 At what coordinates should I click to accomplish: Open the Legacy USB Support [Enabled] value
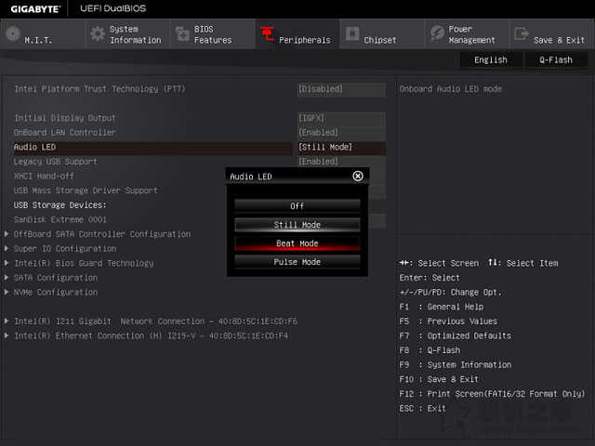point(341,162)
